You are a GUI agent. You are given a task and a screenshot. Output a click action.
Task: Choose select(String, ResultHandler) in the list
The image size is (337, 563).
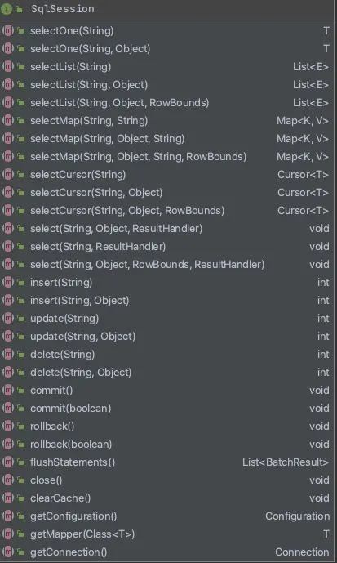[x=168, y=247]
